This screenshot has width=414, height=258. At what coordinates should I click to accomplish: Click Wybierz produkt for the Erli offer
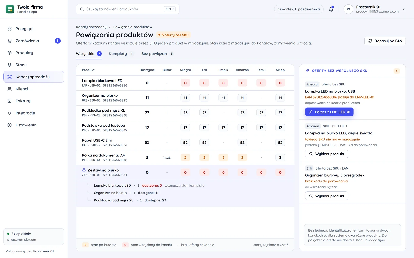(327, 196)
